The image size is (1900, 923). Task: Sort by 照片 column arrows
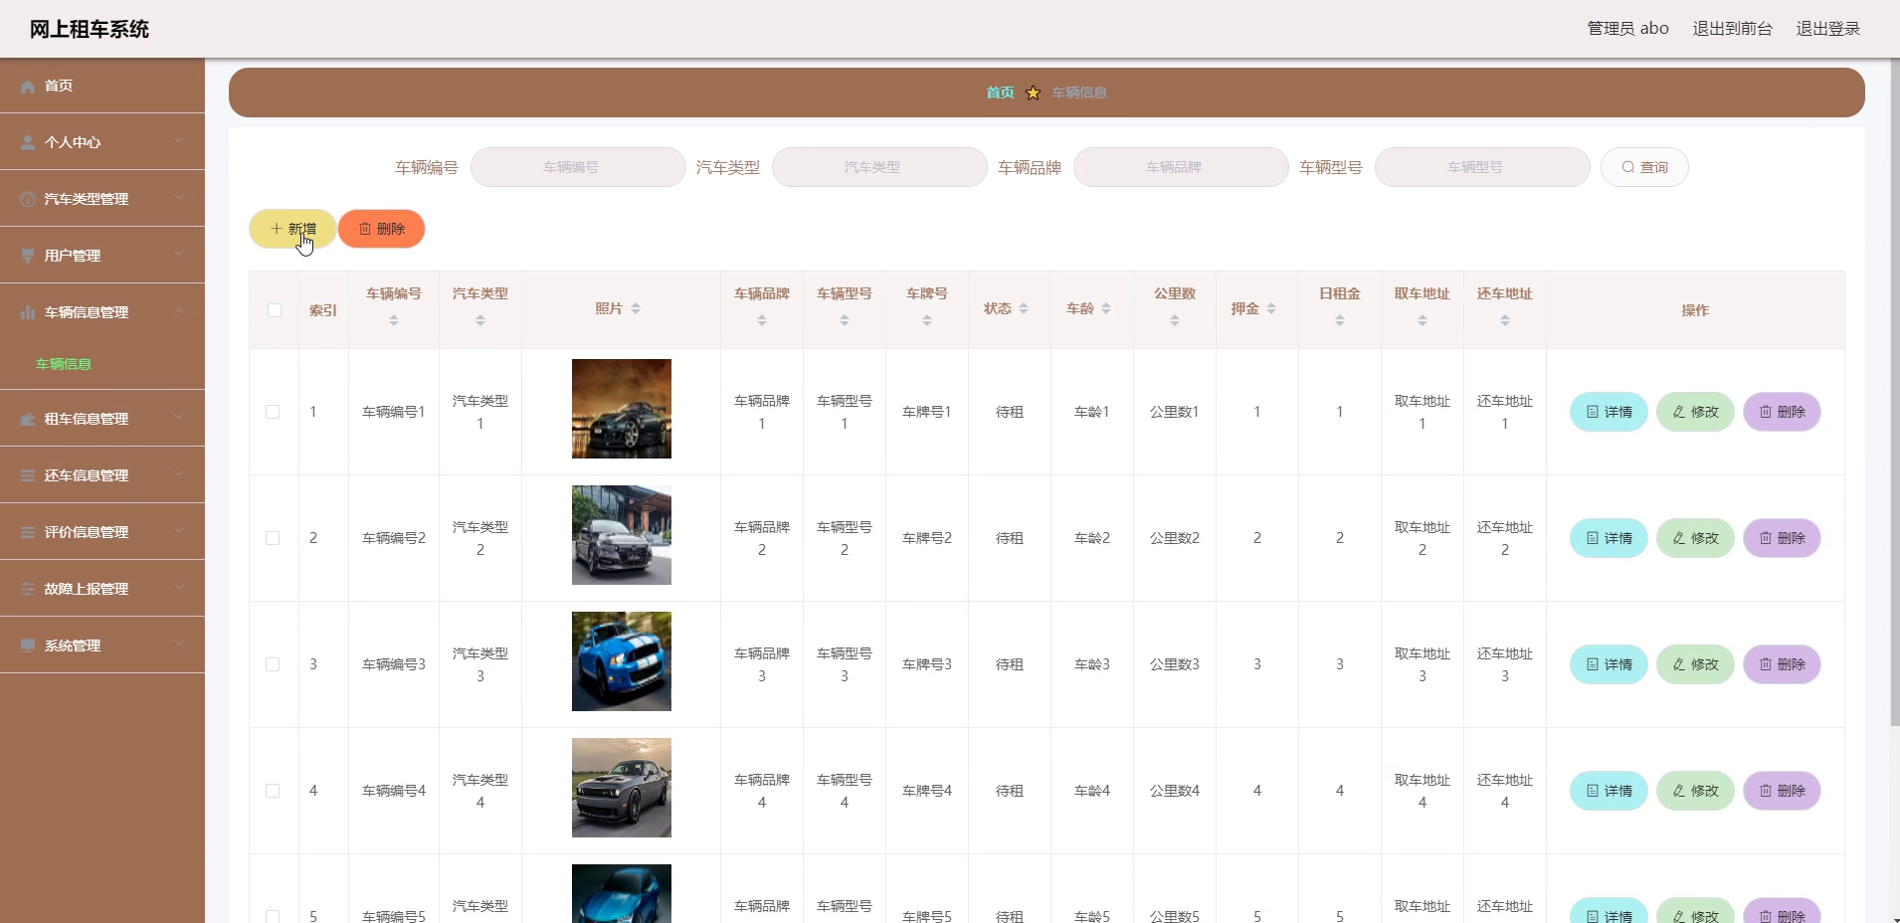click(x=636, y=309)
